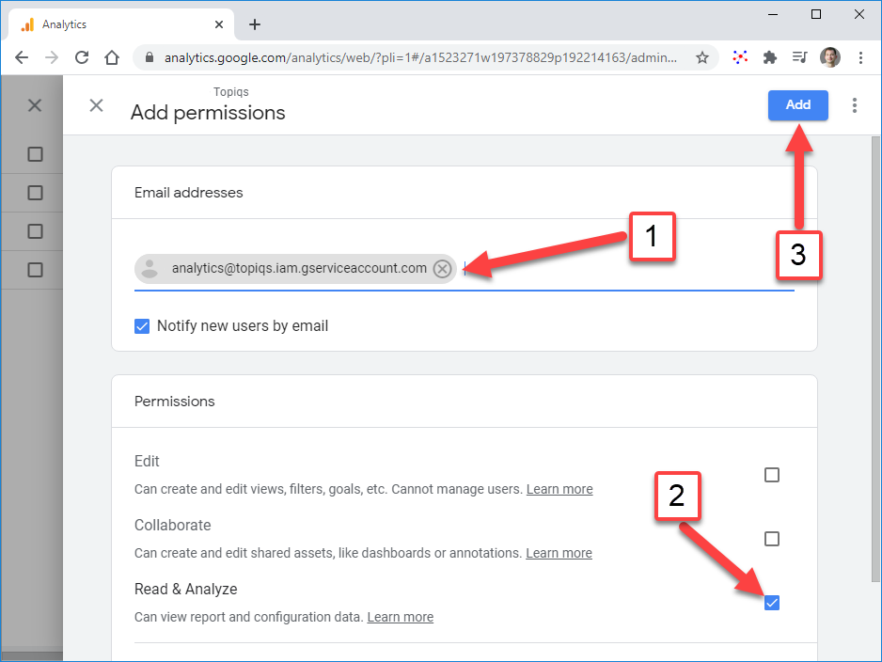Uncheck Notify new users by email
882x662 pixels.
pyautogui.click(x=142, y=326)
